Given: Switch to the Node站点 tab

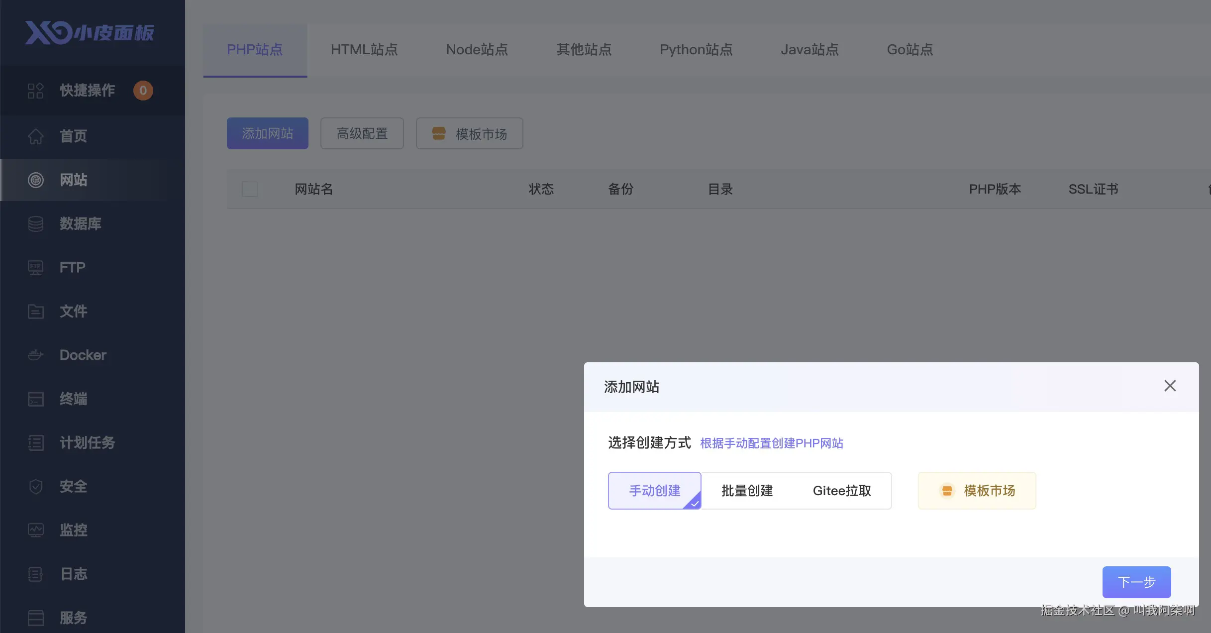Looking at the screenshot, I should (477, 50).
